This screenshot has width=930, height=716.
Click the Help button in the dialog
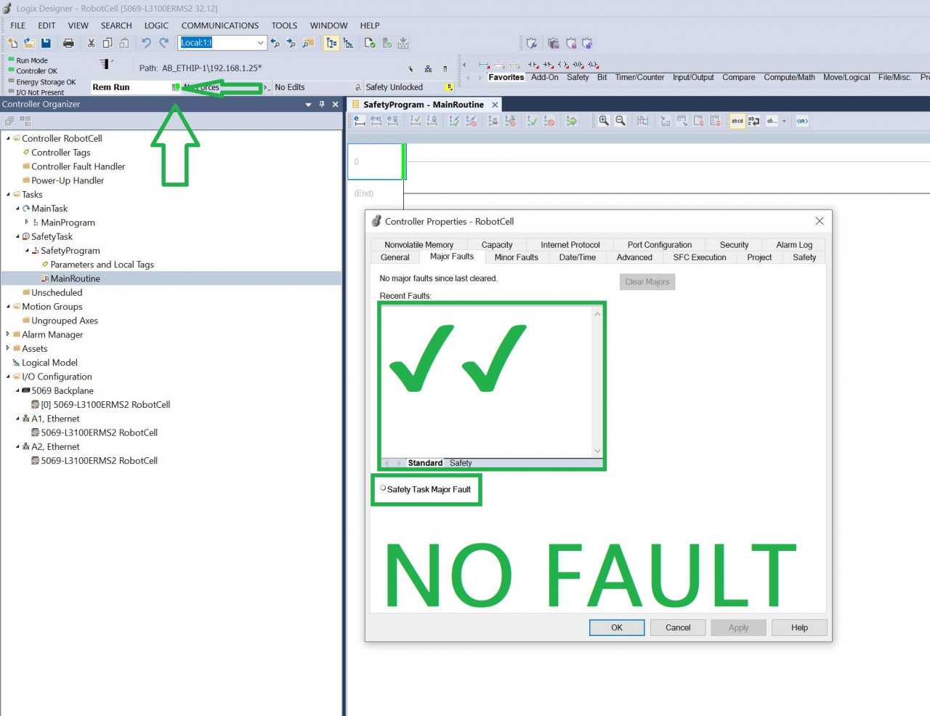[799, 628]
